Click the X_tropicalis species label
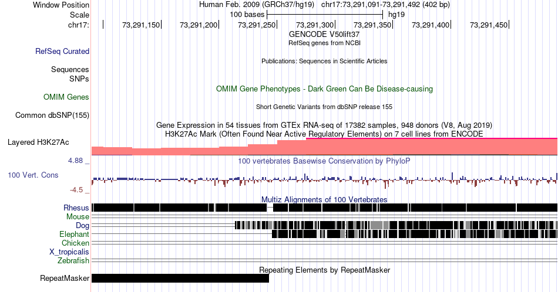Image resolution: width=558 pixels, height=292 pixels. tap(69, 252)
